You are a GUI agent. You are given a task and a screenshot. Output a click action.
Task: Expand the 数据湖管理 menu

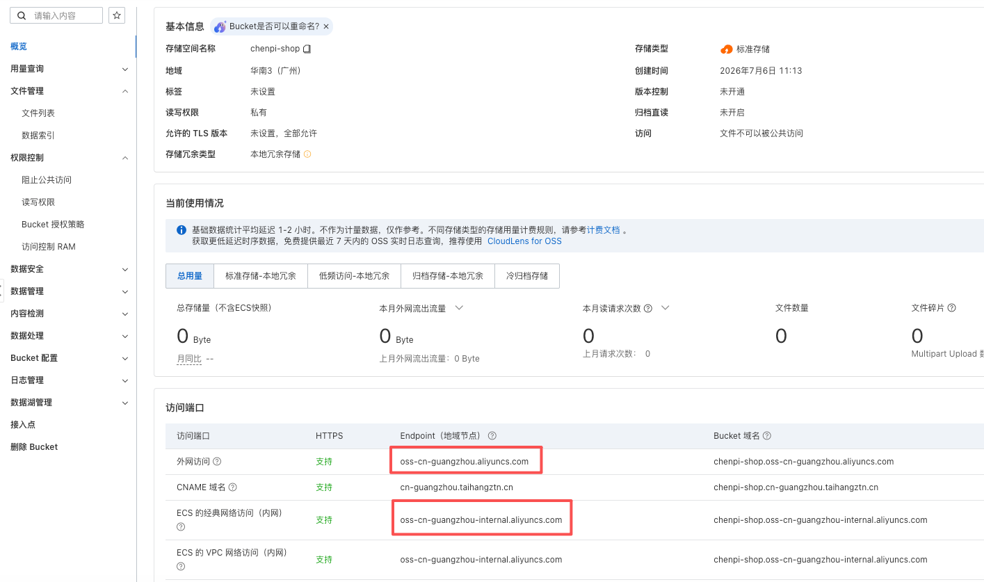125,403
